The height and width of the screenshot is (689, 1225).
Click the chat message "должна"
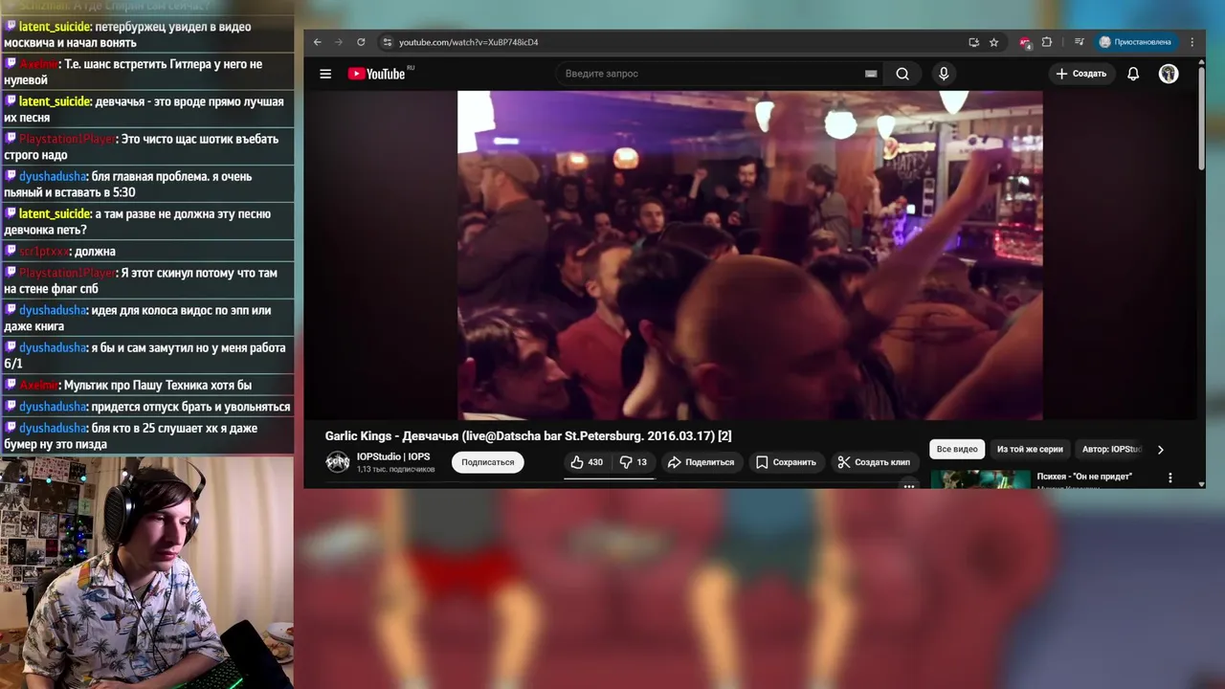click(x=147, y=251)
